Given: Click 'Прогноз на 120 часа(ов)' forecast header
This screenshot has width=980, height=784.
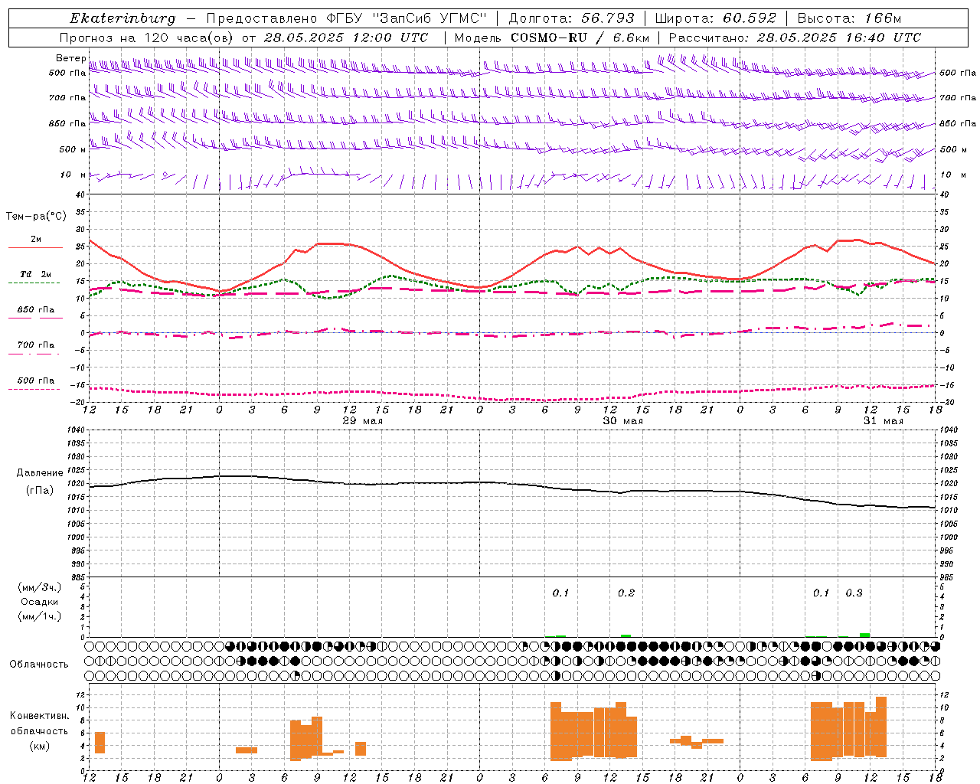Looking at the screenshot, I should click(x=148, y=38).
